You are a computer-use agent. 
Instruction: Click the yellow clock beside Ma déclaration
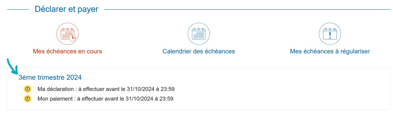coord(28,89)
